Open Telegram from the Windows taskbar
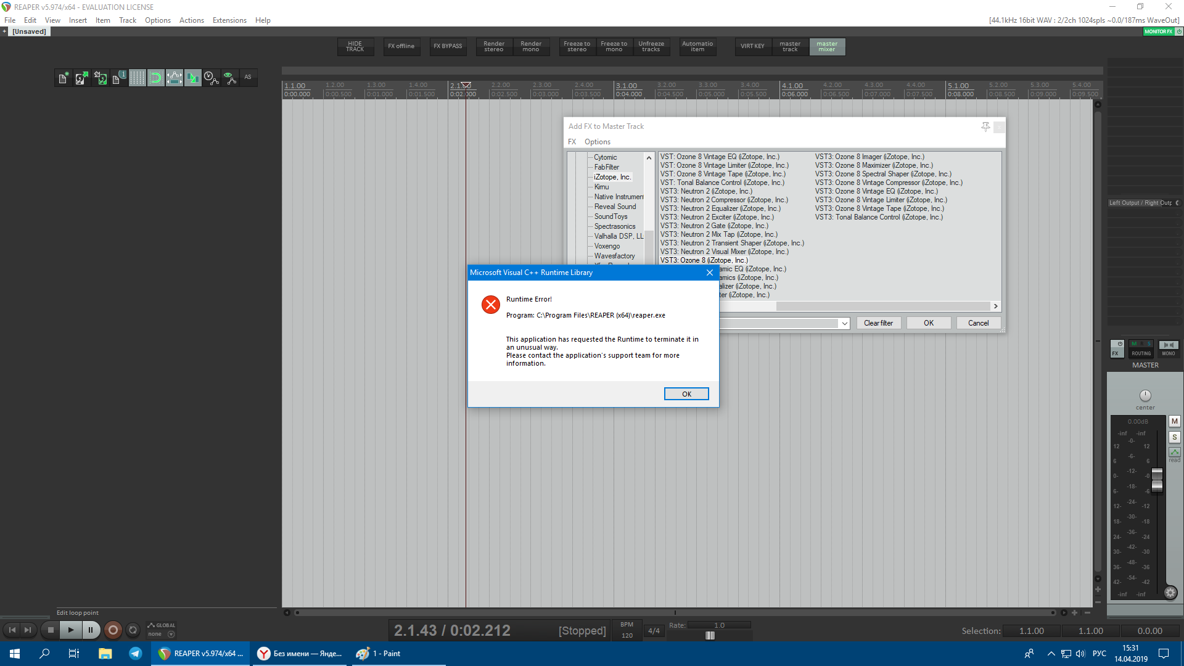This screenshot has width=1184, height=666. 136,654
